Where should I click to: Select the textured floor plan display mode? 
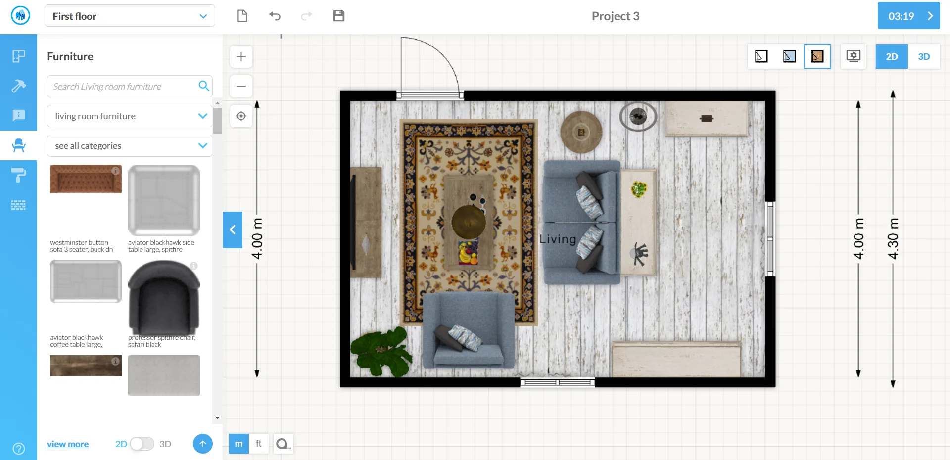(x=817, y=57)
